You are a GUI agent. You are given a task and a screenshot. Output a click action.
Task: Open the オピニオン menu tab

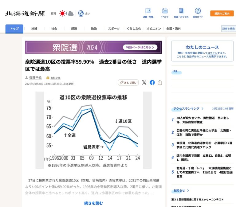pos(154,29)
